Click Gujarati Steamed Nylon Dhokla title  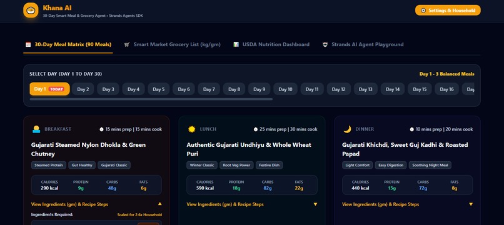(x=88, y=149)
